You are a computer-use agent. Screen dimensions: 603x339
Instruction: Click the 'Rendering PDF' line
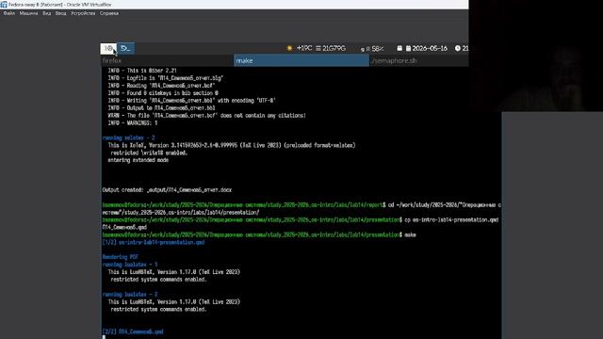point(120,257)
